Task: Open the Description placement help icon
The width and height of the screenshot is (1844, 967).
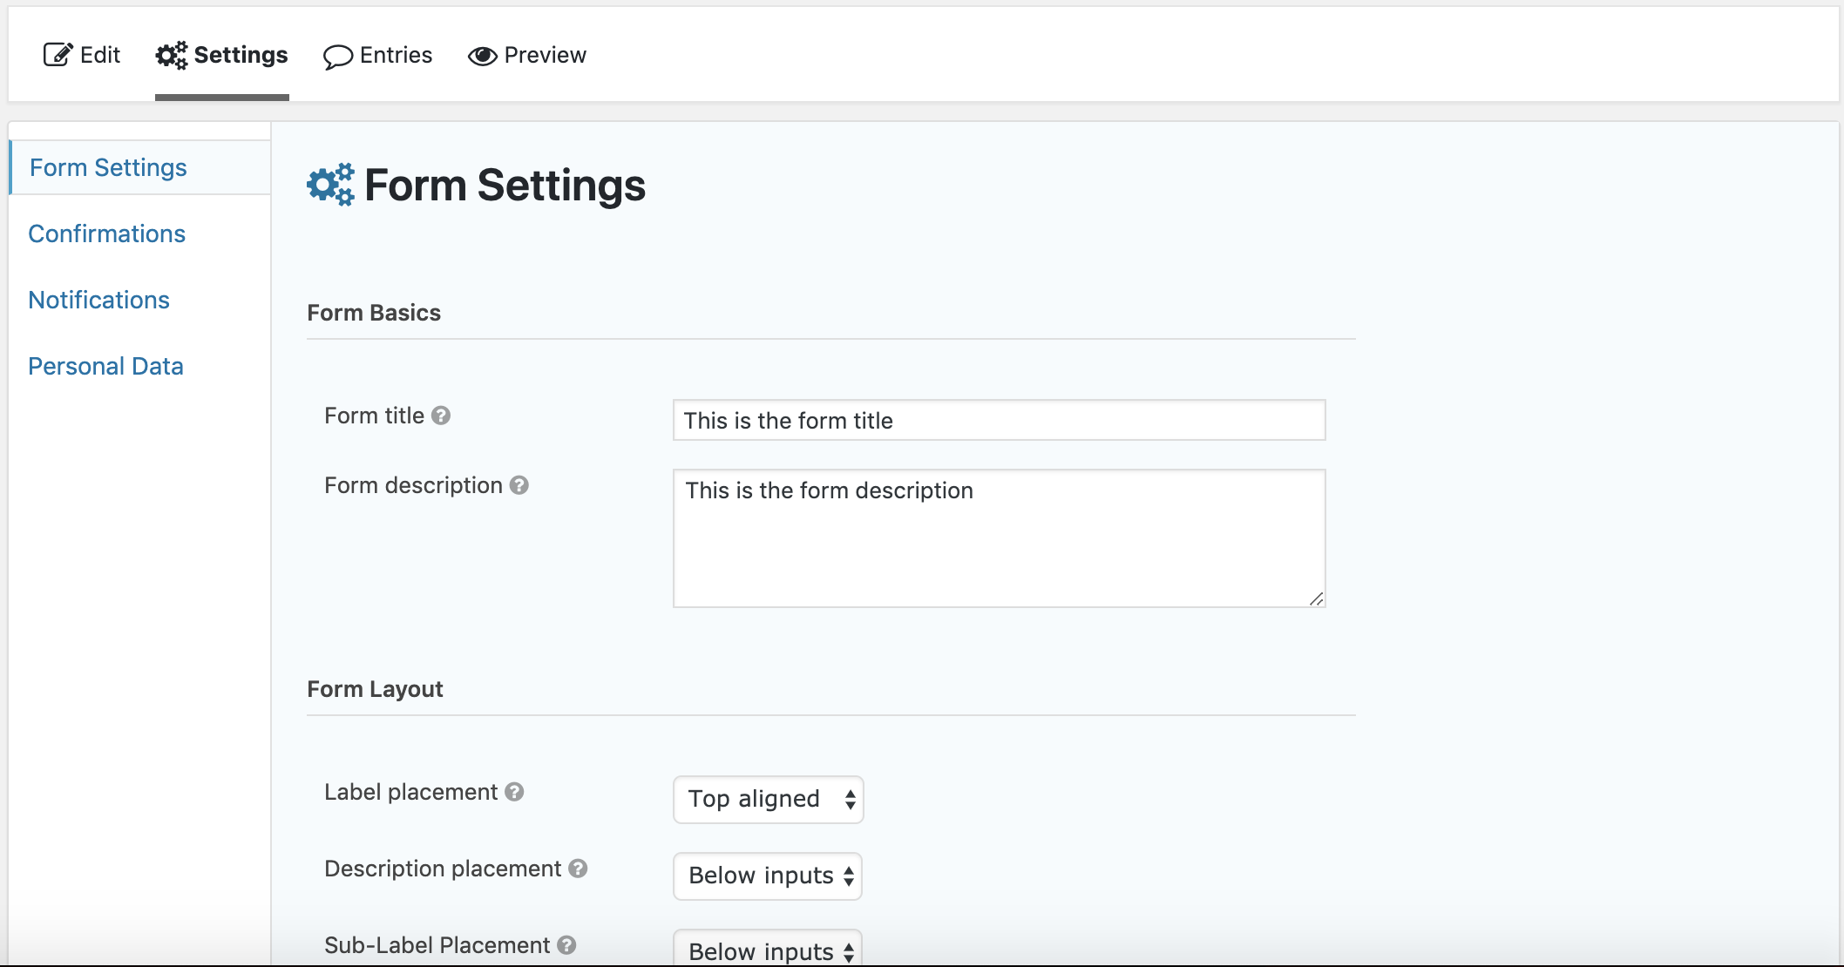Action: tap(578, 869)
